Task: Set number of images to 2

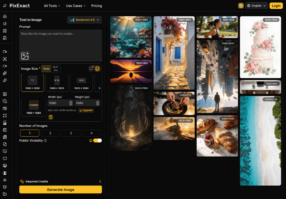Action: (50, 133)
